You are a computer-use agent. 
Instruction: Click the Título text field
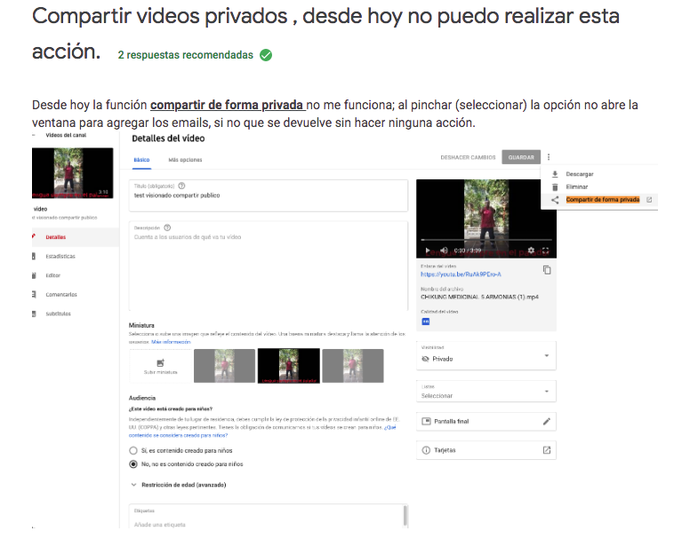point(269,195)
